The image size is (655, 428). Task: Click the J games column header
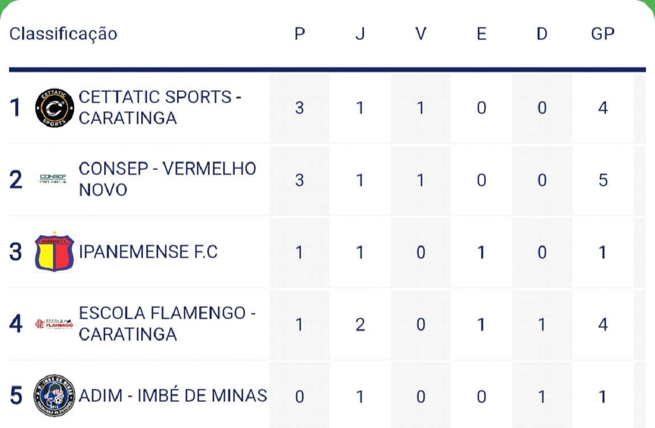pos(360,34)
